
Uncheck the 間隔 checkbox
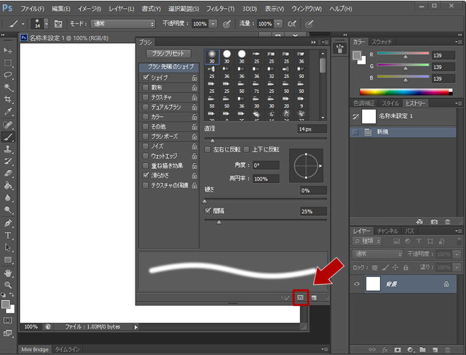208,211
